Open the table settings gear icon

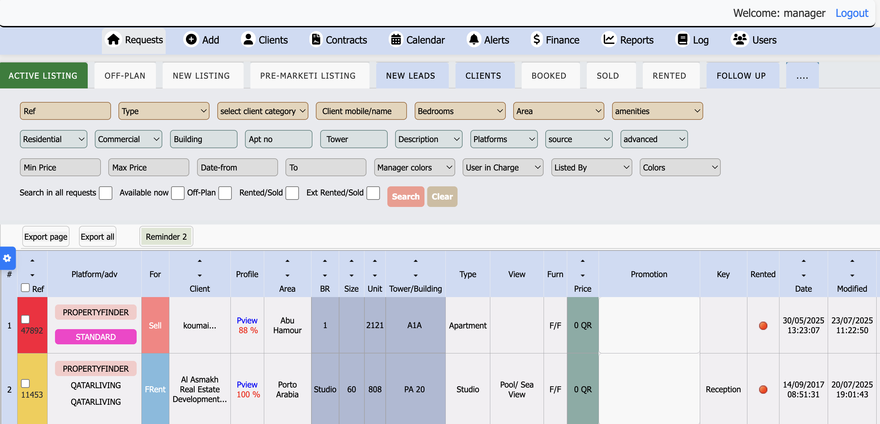point(7,258)
